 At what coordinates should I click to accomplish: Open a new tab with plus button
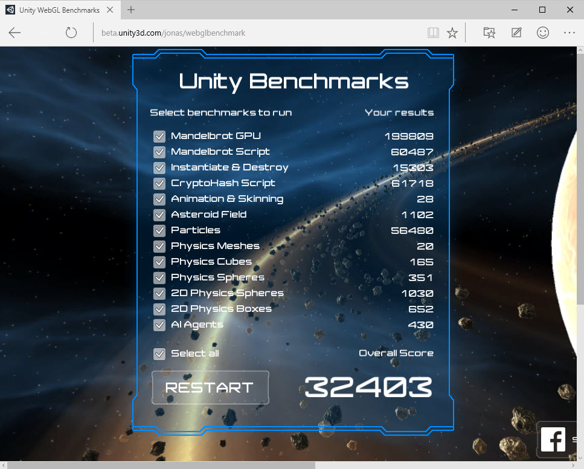130,10
